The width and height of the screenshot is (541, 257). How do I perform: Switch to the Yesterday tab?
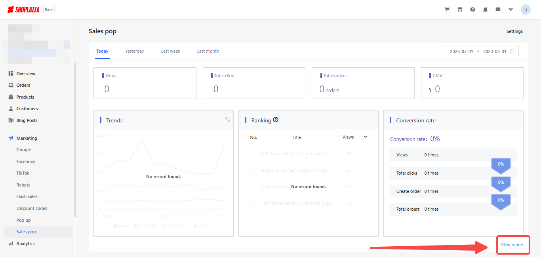point(135,51)
